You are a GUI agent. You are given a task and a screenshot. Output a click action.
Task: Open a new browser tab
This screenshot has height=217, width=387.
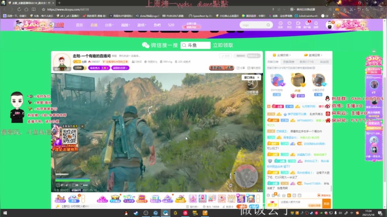[59, 3]
